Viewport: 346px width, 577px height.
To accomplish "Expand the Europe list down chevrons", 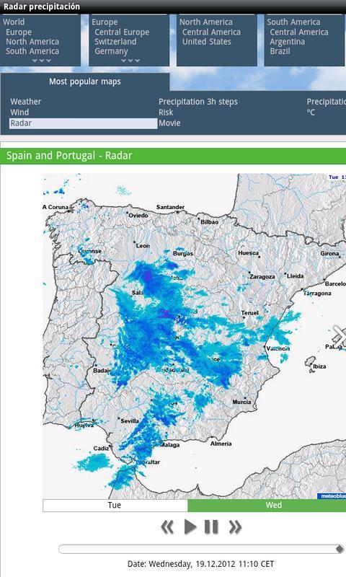I will click(130, 61).
